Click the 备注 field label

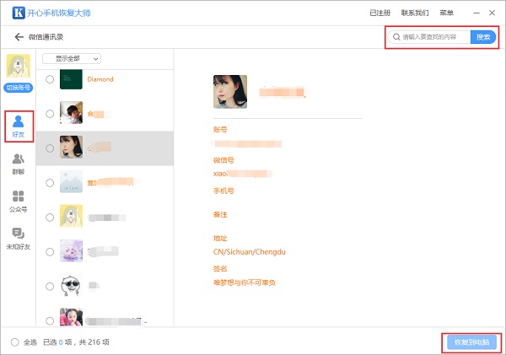[x=220, y=215]
